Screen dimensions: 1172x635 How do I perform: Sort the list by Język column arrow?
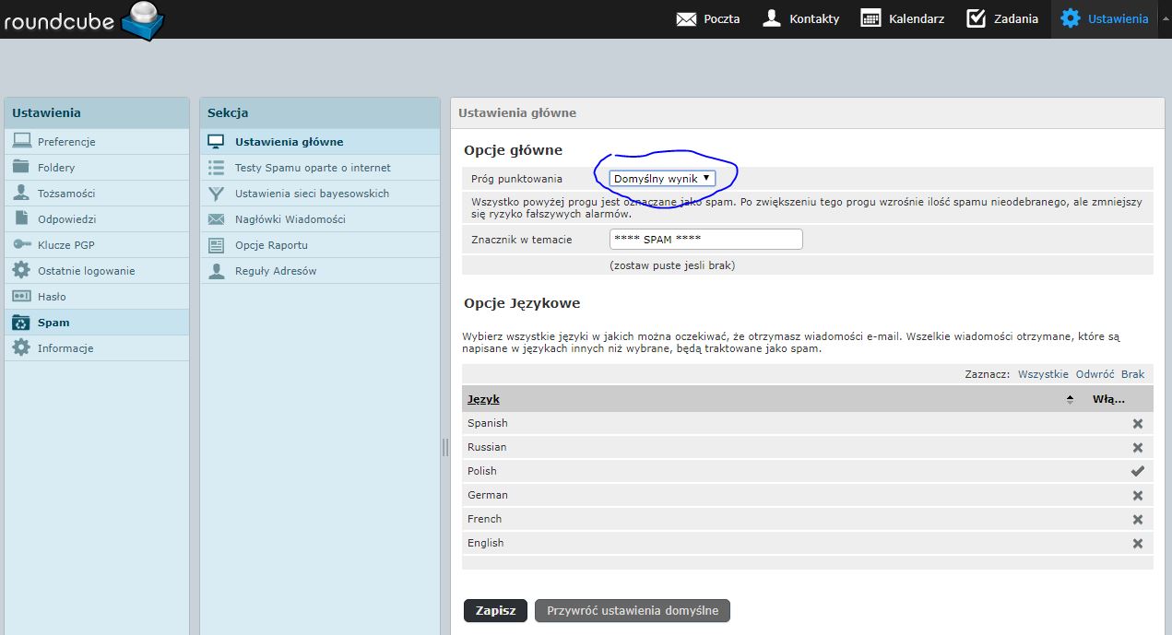click(1070, 399)
